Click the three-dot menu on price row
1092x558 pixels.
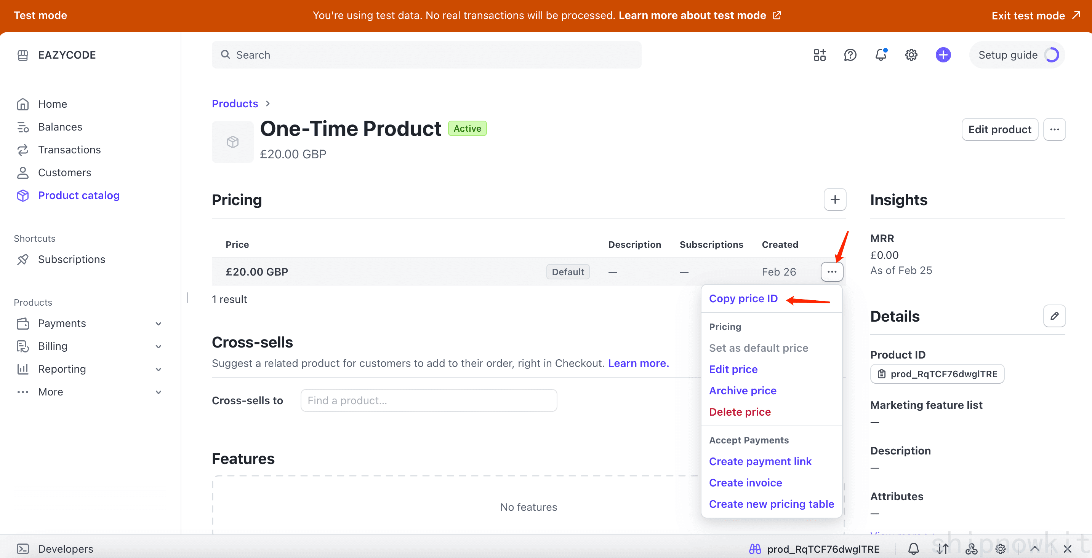click(831, 272)
